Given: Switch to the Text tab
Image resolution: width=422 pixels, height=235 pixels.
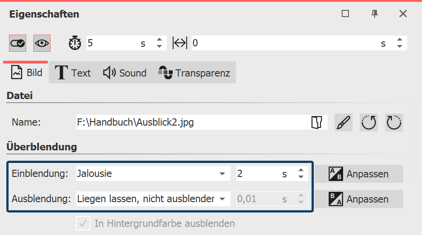Looking at the screenshot, I should pos(73,73).
